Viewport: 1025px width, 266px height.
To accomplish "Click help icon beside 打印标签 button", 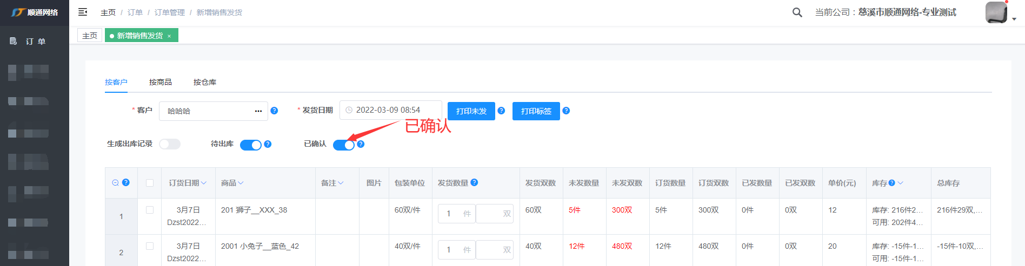I will [566, 111].
